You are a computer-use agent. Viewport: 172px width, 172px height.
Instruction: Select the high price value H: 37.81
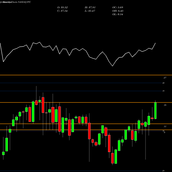click(x=90, y=8)
